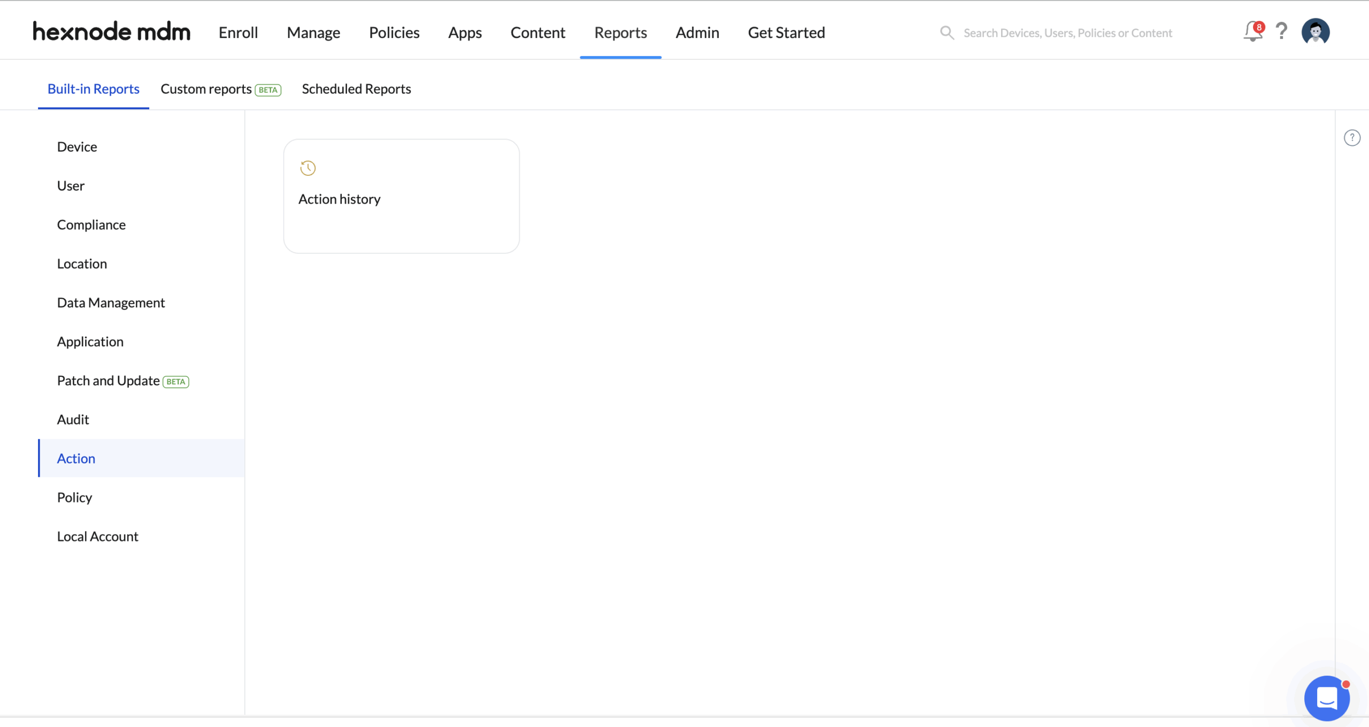Select the Compliance report category
This screenshot has width=1369, height=727.
point(91,224)
